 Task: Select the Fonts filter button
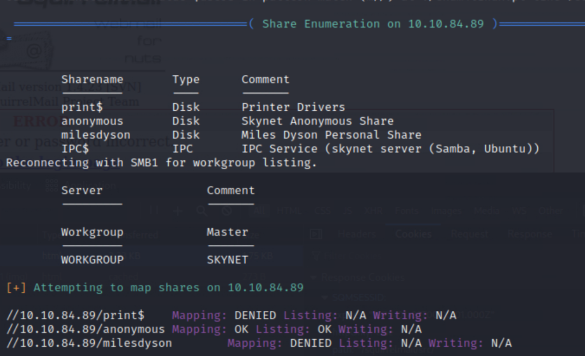(x=407, y=211)
